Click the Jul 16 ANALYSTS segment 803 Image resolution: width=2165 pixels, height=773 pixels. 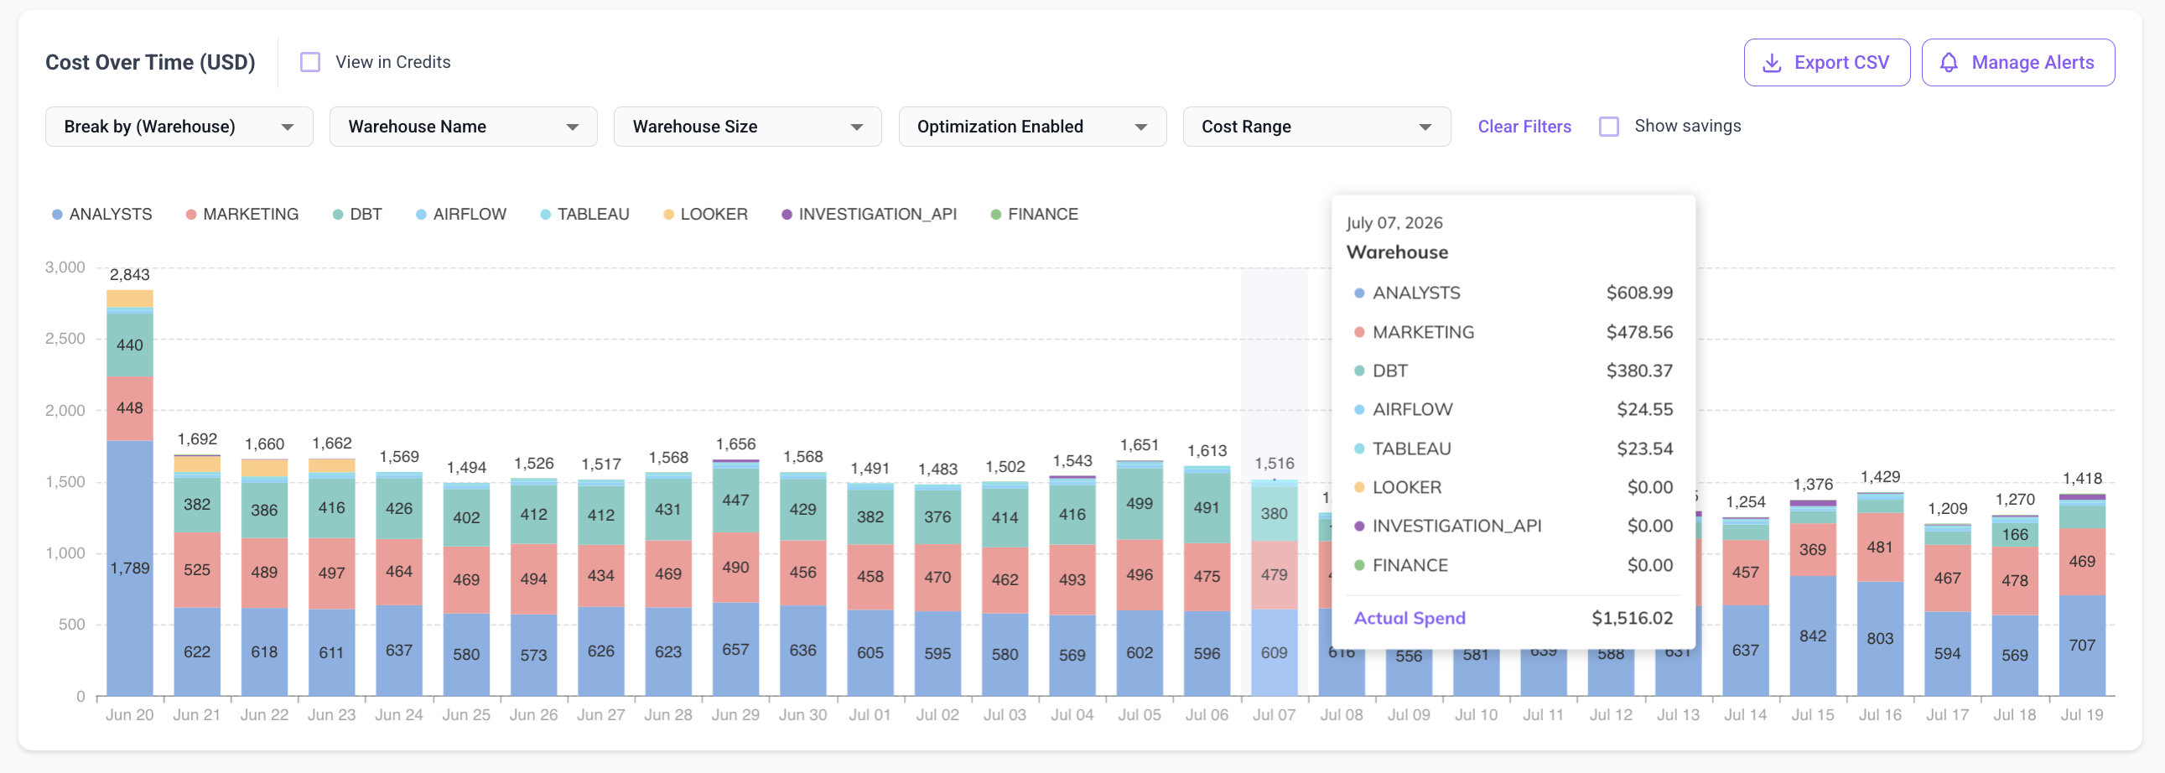(1880, 639)
